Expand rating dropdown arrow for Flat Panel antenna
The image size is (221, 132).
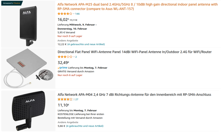tap(74, 57)
